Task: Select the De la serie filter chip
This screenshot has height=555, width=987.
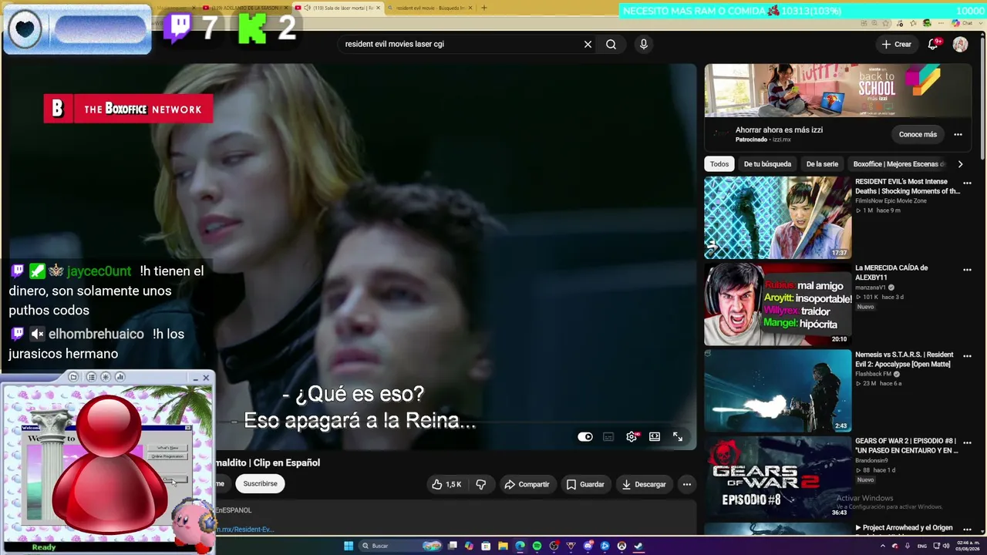Action: 822,164
